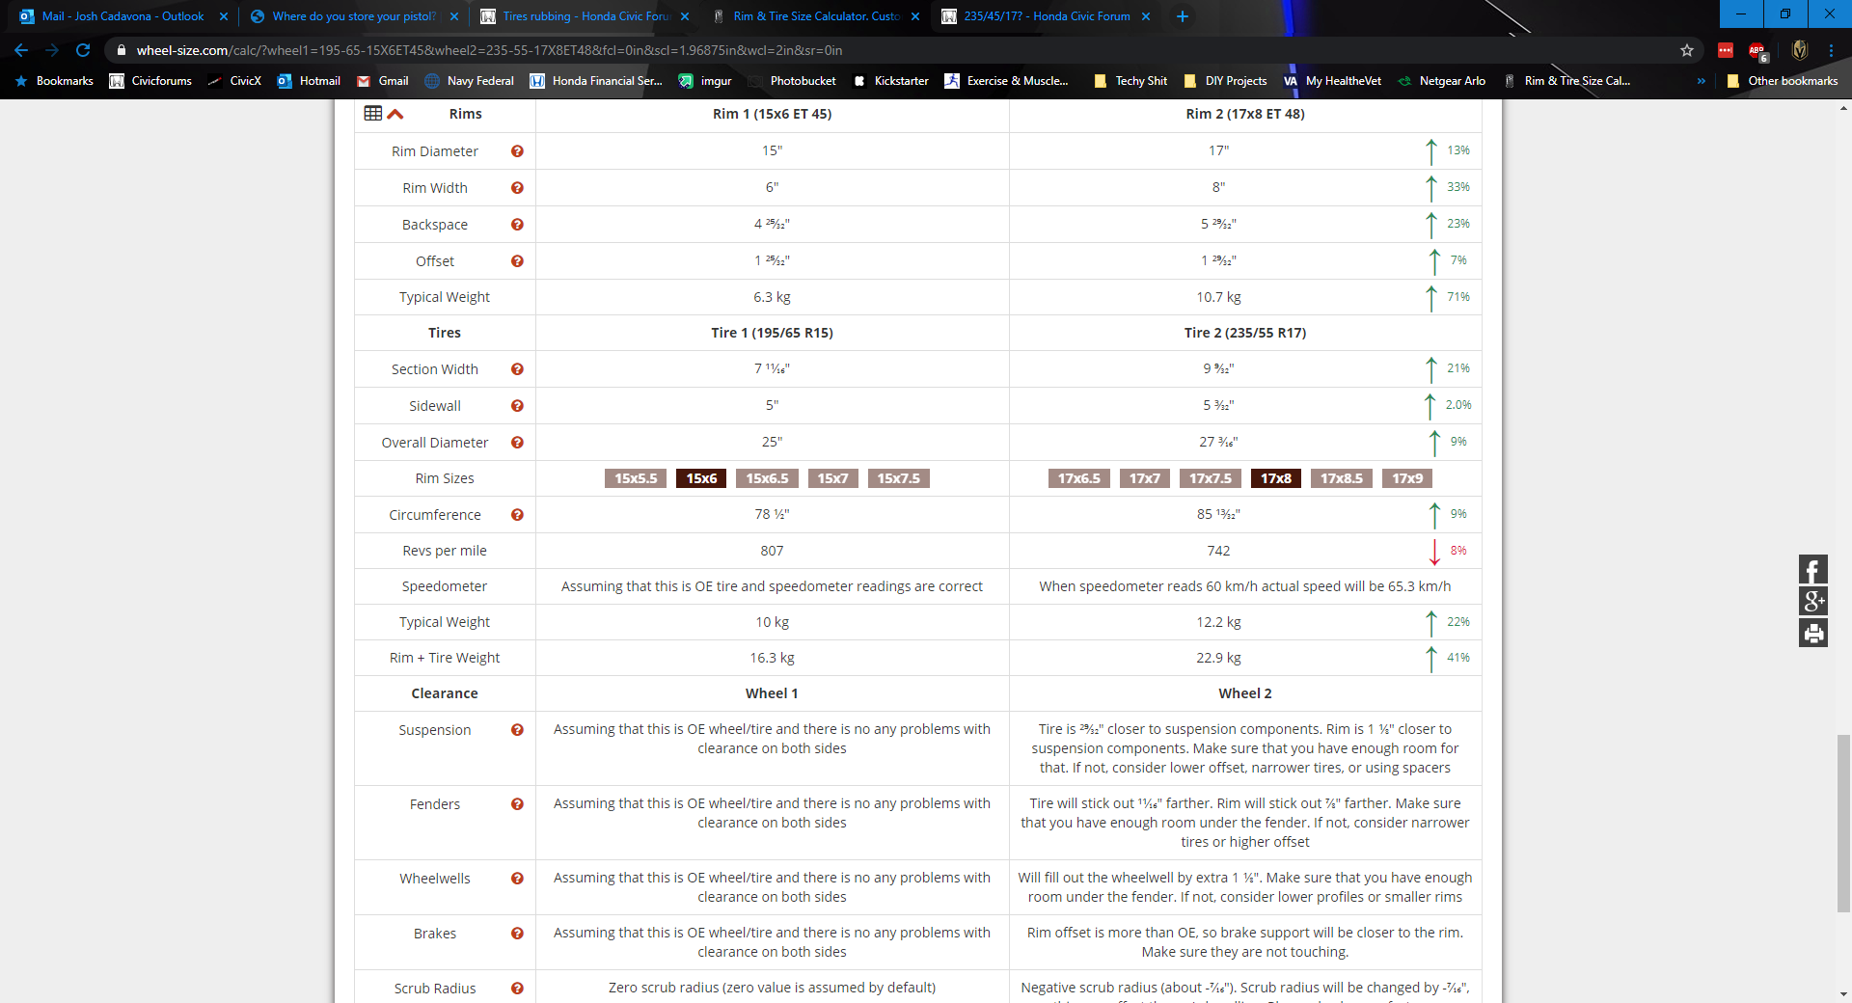Reload the page with the refresh button

click(83, 50)
